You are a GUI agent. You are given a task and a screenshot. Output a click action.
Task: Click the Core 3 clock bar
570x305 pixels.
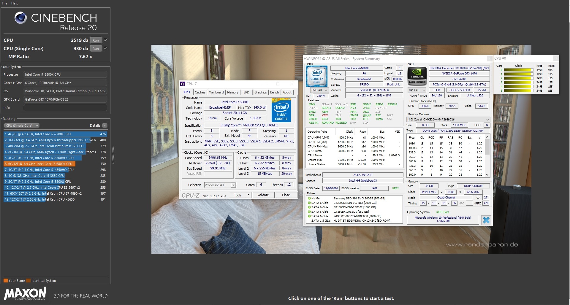[x=518, y=82]
